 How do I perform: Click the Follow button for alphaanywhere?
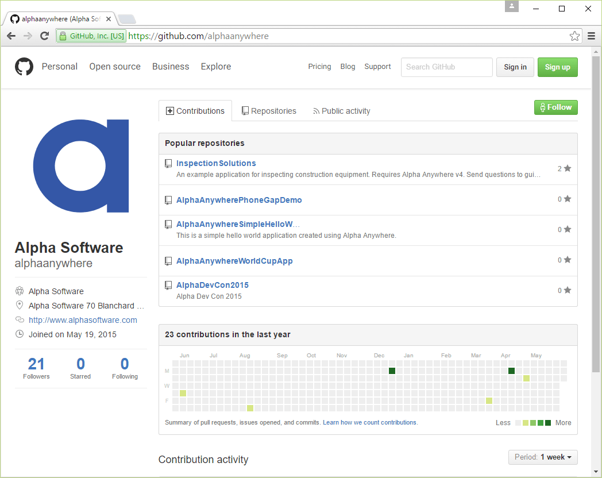click(555, 107)
